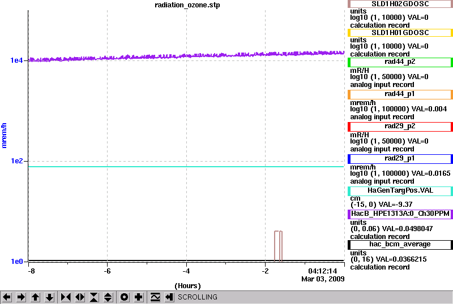Select the hac_bcm_average curve legend
453x304 pixels.
click(400, 245)
